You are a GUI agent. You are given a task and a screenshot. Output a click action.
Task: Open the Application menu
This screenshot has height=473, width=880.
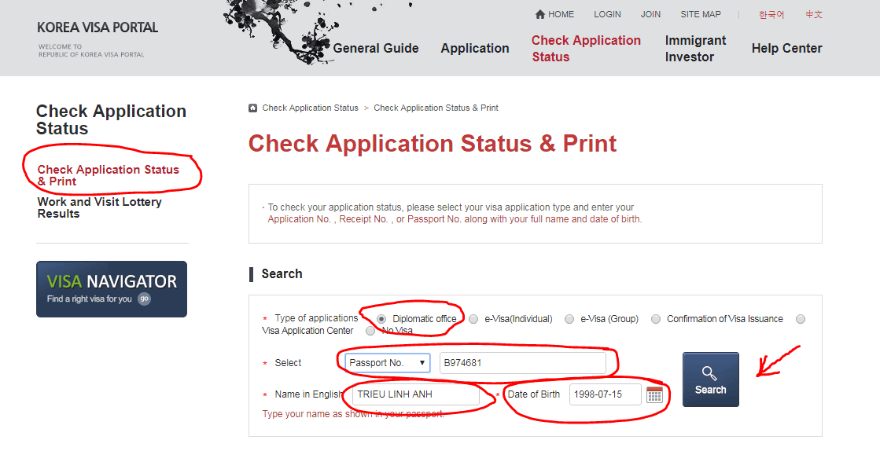click(x=475, y=48)
